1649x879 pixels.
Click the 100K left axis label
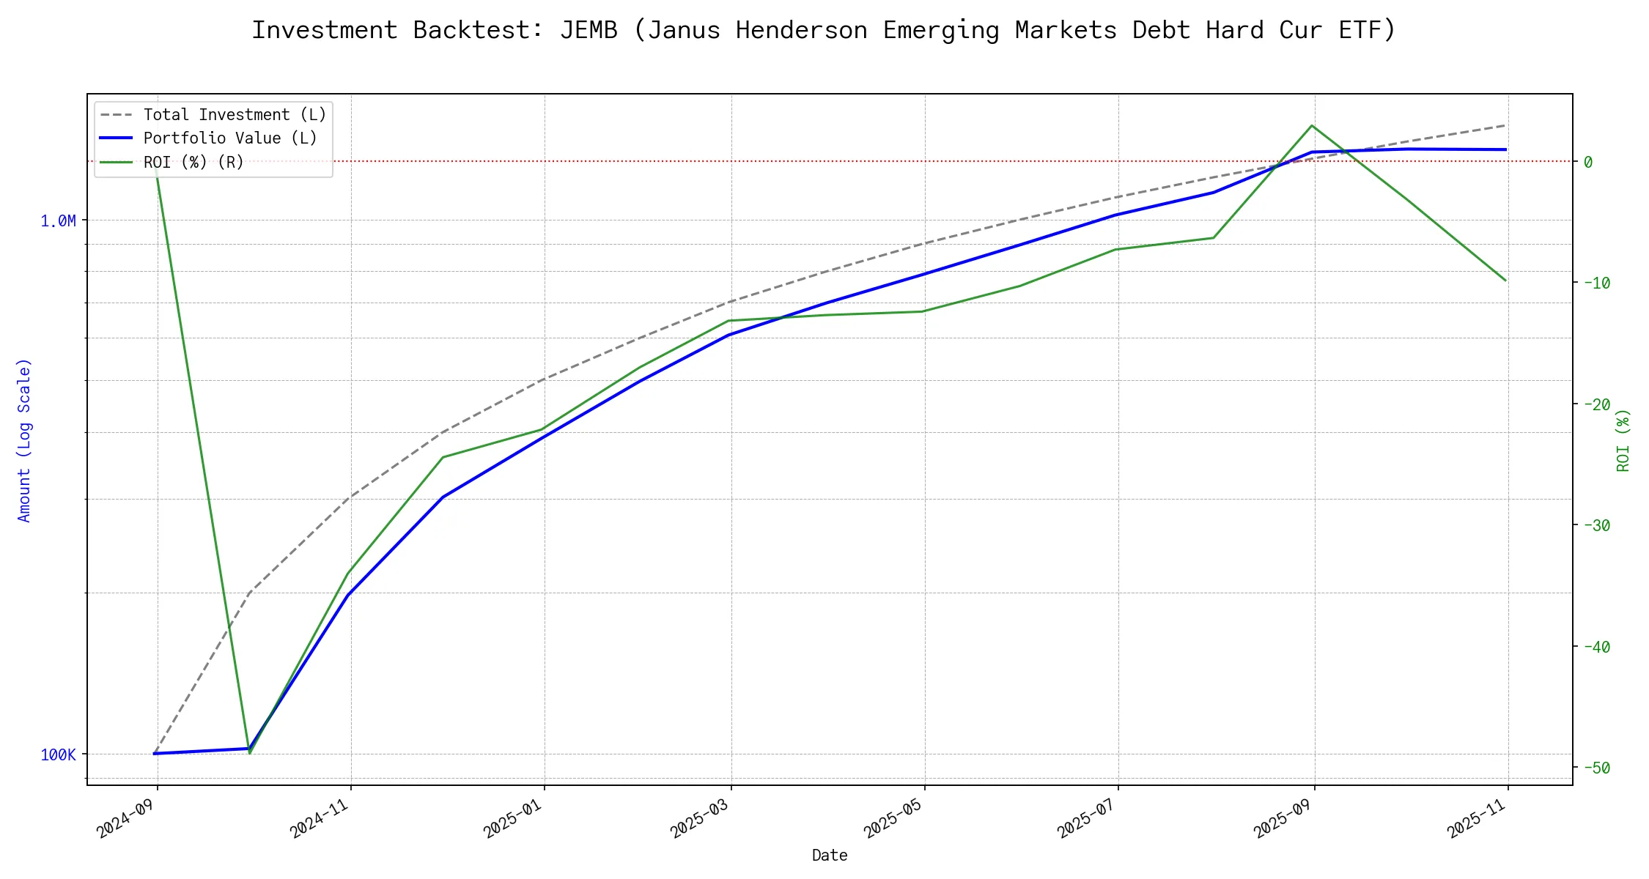[x=58, y=755]
